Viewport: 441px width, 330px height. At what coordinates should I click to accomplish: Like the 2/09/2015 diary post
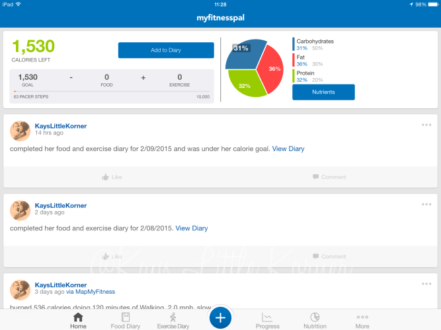[x=112, y=177]
